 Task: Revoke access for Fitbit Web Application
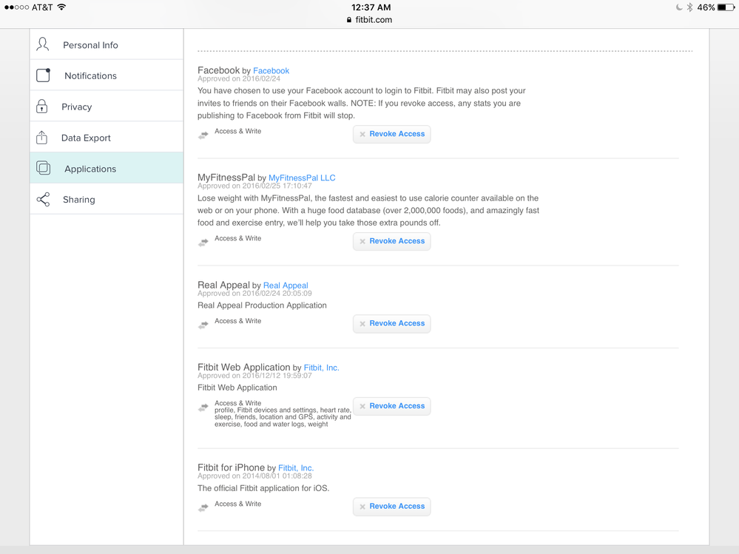pyautogui.click(x=391, y=406)
